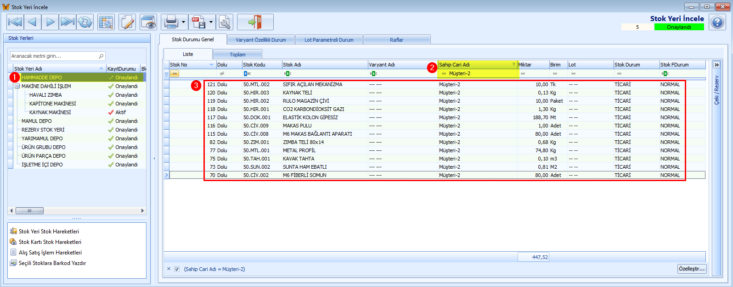733x287 pixels.
Task: Open the Varyant Özellikli Durum tab
Action: pos(261,40)
